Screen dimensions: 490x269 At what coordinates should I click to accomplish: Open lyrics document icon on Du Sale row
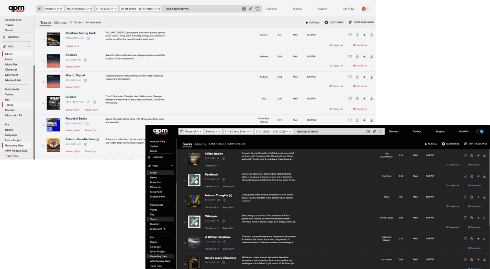click(x=88, y=102)
